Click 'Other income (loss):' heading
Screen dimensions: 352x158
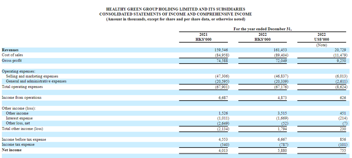19,108
